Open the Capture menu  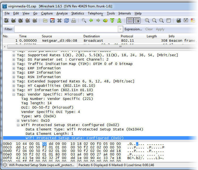click(x=47, y=13)
